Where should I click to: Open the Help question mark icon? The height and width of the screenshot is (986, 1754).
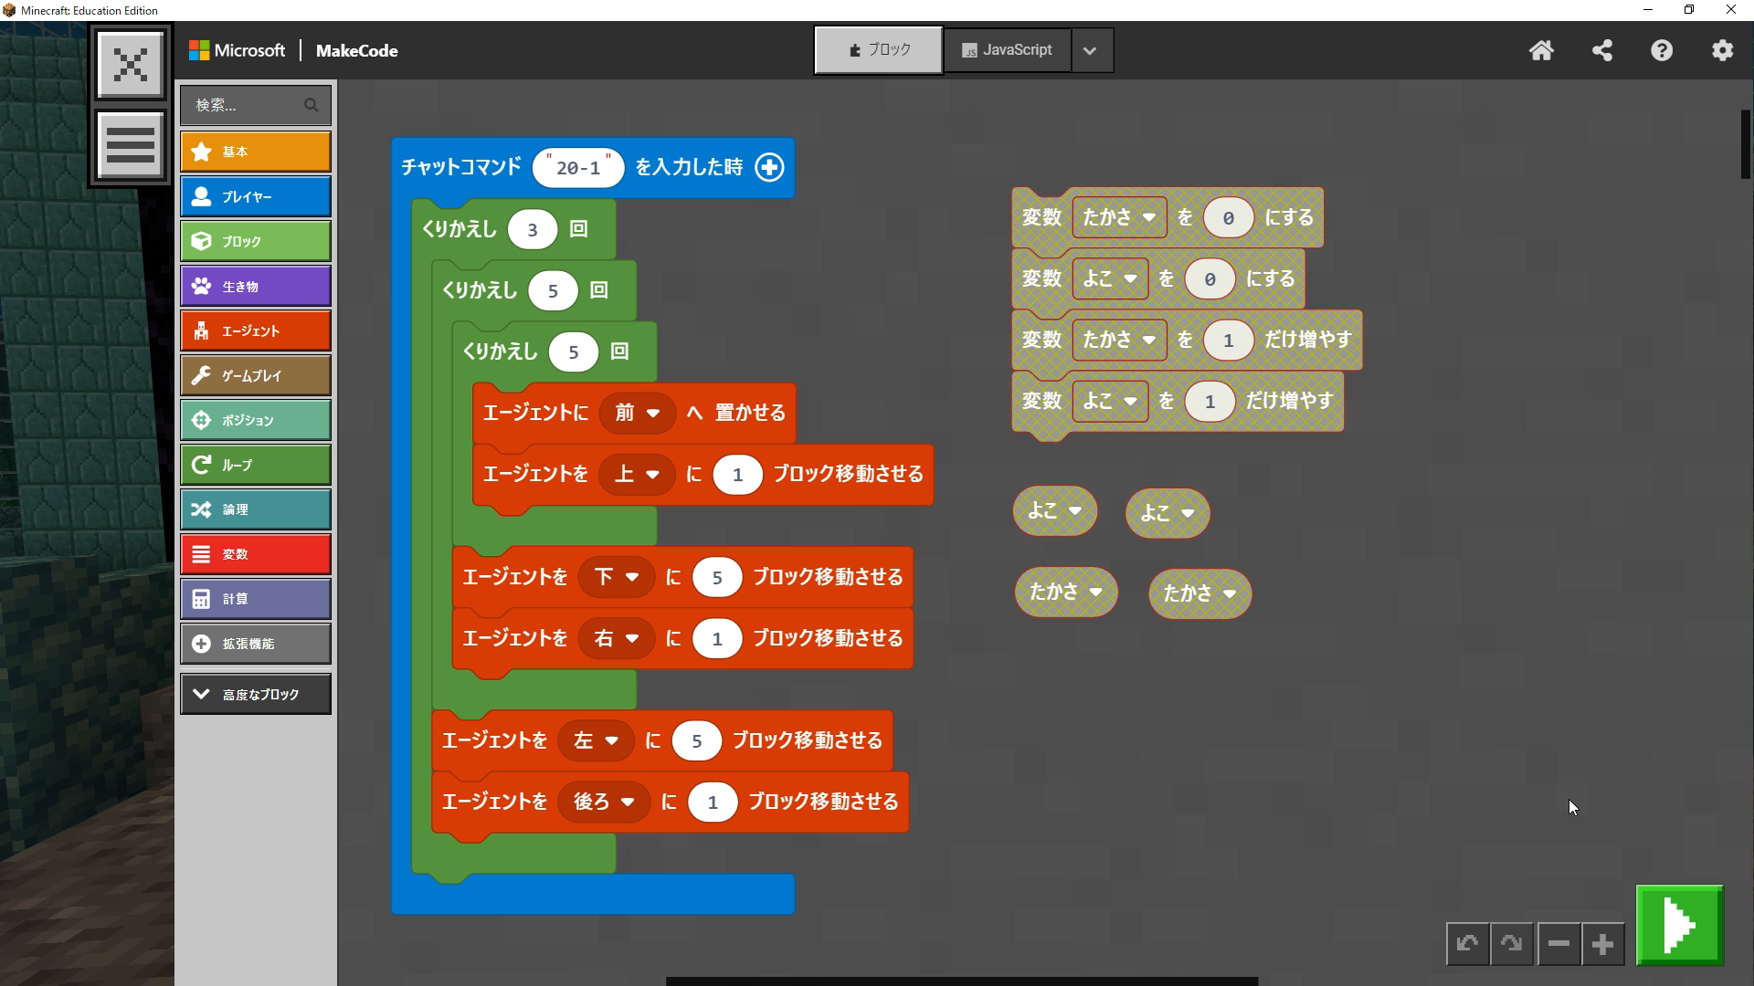(1662, 50)
